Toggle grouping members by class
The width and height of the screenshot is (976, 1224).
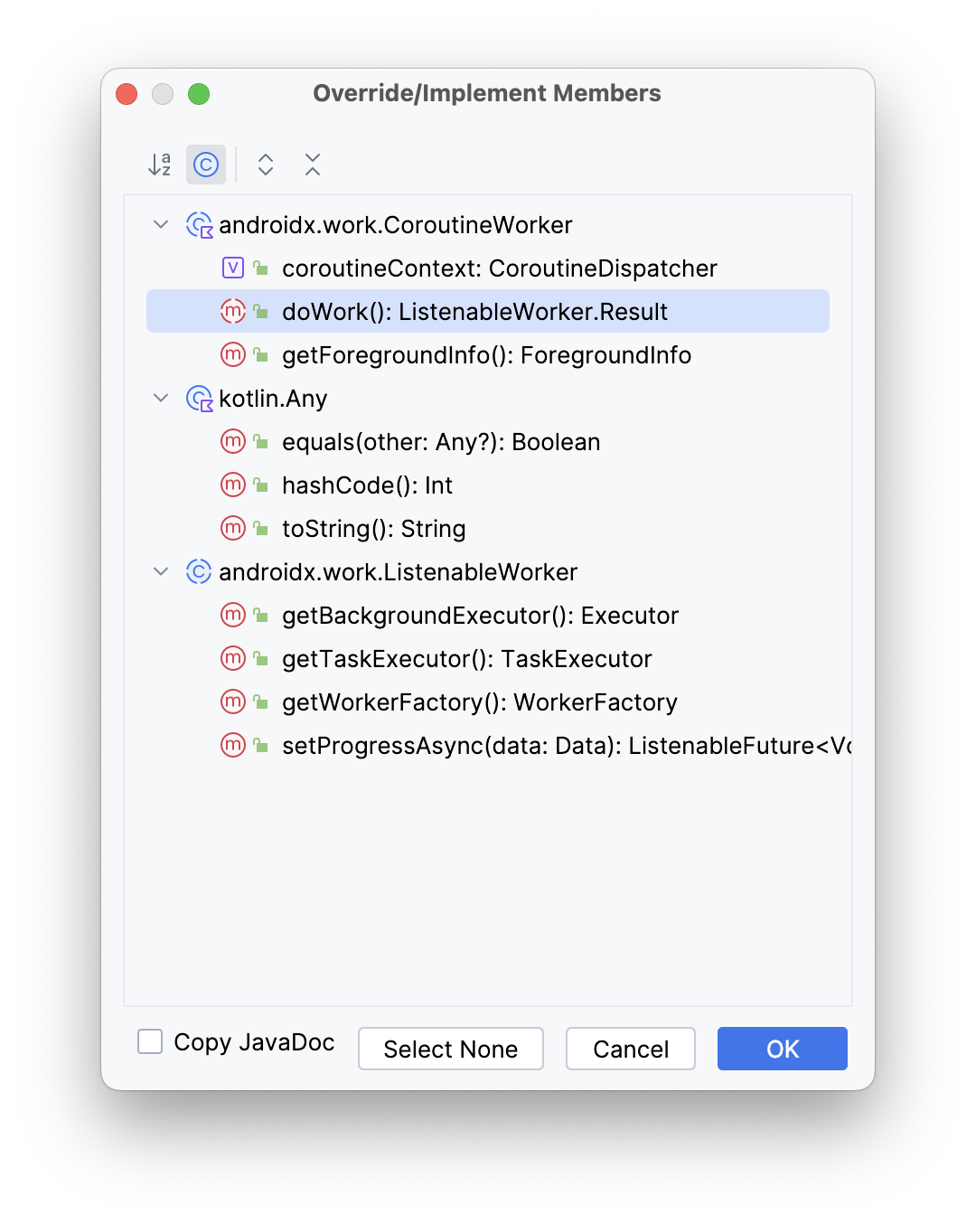pyautogui.click(x=205, y=164)
